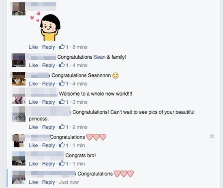Screen dimensions: 223x188
Task: Click thumbs-up icon on 'Congratulations Seannnnn' comment
Action: [62, 83]
